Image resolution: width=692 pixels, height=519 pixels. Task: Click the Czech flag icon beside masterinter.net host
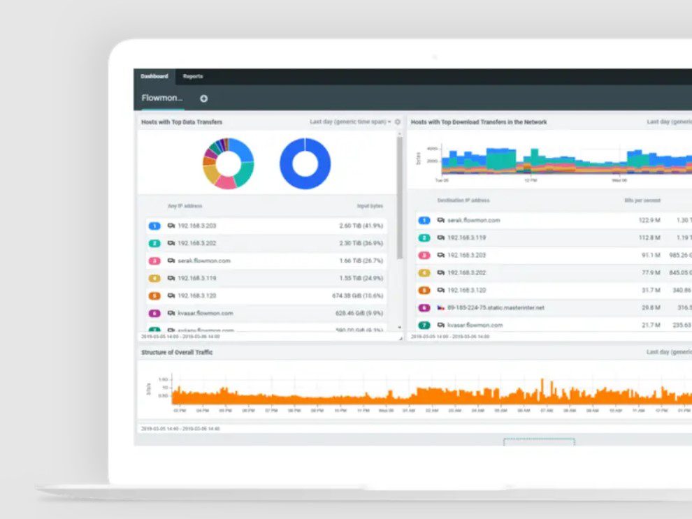(x=441, y=307)
